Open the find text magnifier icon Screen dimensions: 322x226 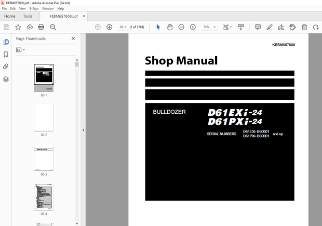click(53, 27)
